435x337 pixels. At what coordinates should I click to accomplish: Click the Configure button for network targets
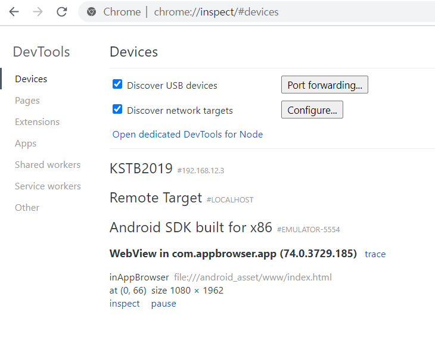pos(312,110)
